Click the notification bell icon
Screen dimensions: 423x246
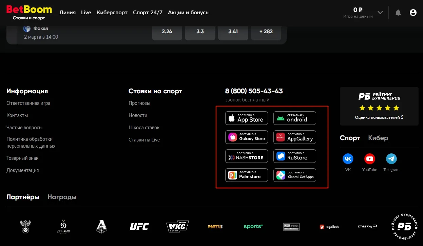[398, 12]
